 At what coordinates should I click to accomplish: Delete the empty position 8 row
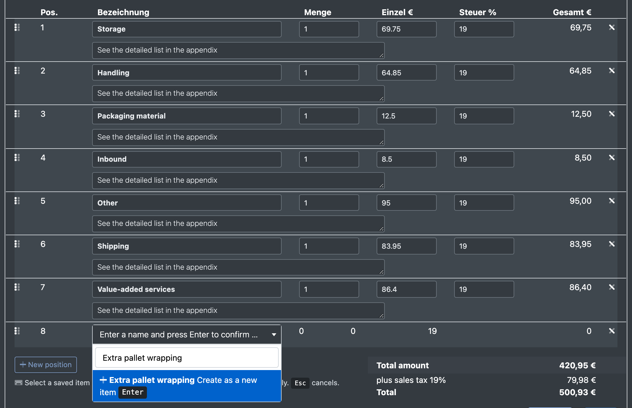click(x=612, y=331)
